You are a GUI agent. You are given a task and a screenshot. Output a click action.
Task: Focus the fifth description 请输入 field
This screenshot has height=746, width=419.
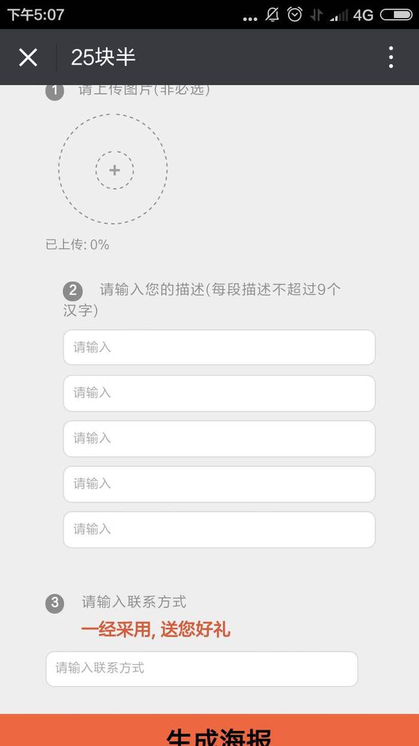tap(219, 530)
